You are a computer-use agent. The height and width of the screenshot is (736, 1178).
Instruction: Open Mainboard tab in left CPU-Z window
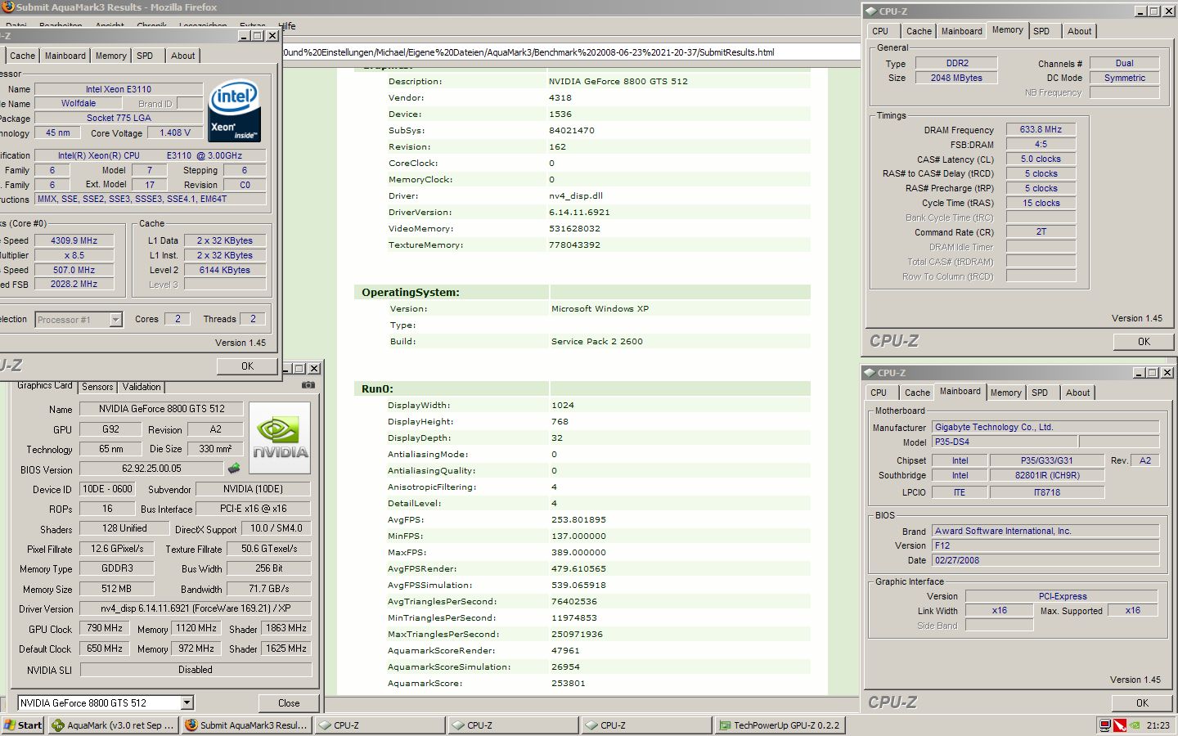65,56
